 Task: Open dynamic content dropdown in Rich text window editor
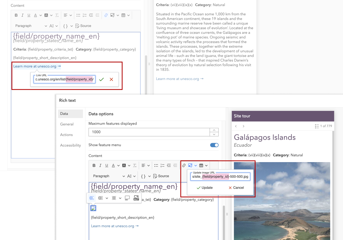click(149, 176)
